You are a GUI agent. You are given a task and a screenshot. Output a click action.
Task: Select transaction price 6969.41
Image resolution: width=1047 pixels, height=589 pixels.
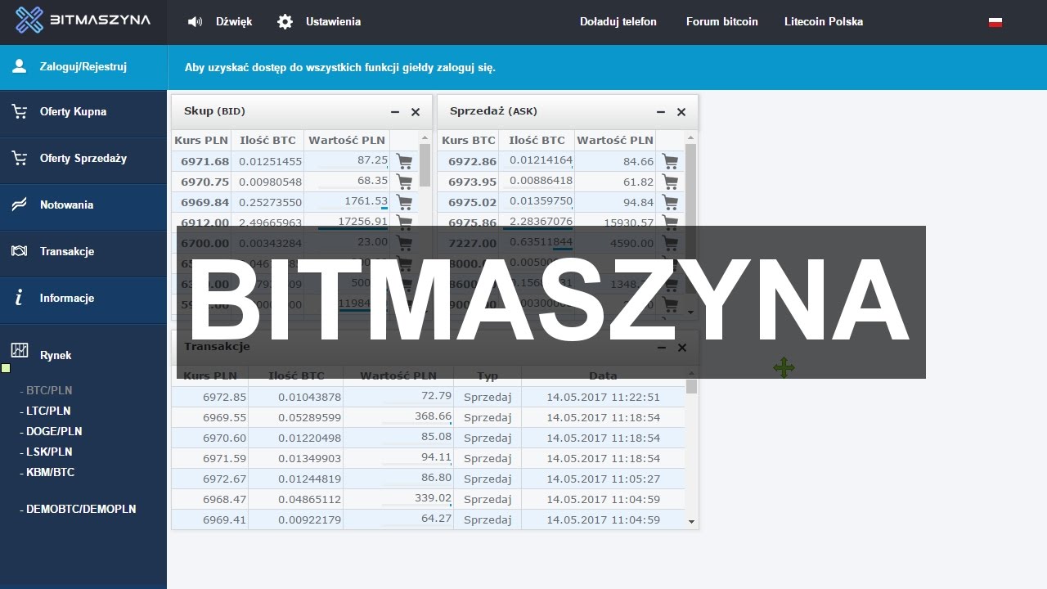pyautogui.click(x=224, y=519)
